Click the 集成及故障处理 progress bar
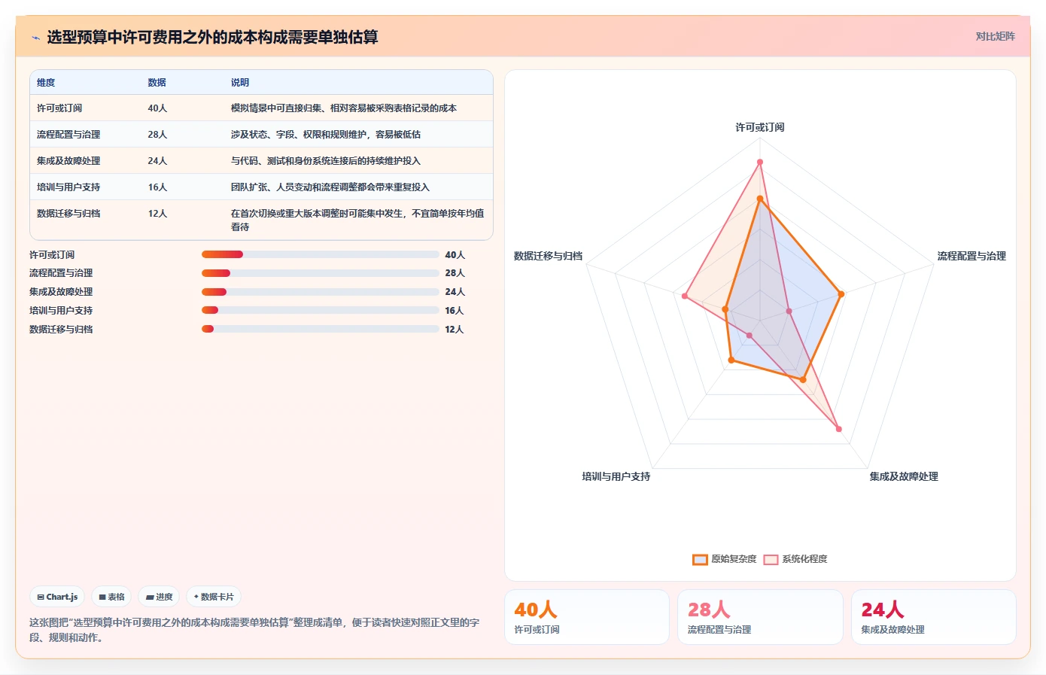The width and height of the screenshot is (1046, 675). 320,292
